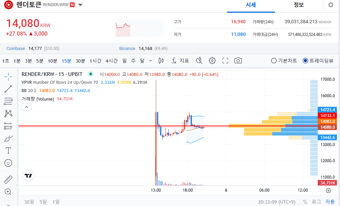Toggle the green market status dot
This screenshot has width=340, height=206.
coord(91,74)
